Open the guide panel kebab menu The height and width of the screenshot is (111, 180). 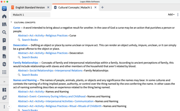[178, 14]
